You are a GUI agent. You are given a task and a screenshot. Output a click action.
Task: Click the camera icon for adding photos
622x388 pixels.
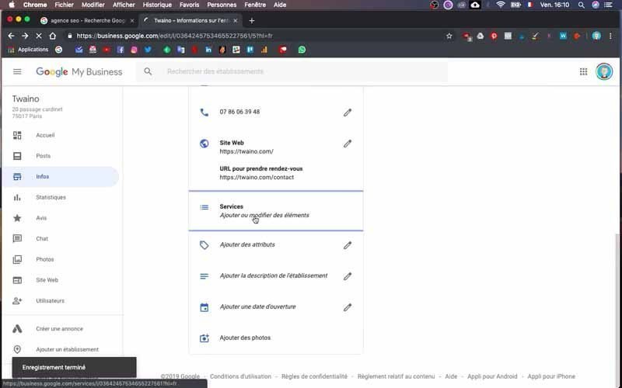[x=204, y=338]
